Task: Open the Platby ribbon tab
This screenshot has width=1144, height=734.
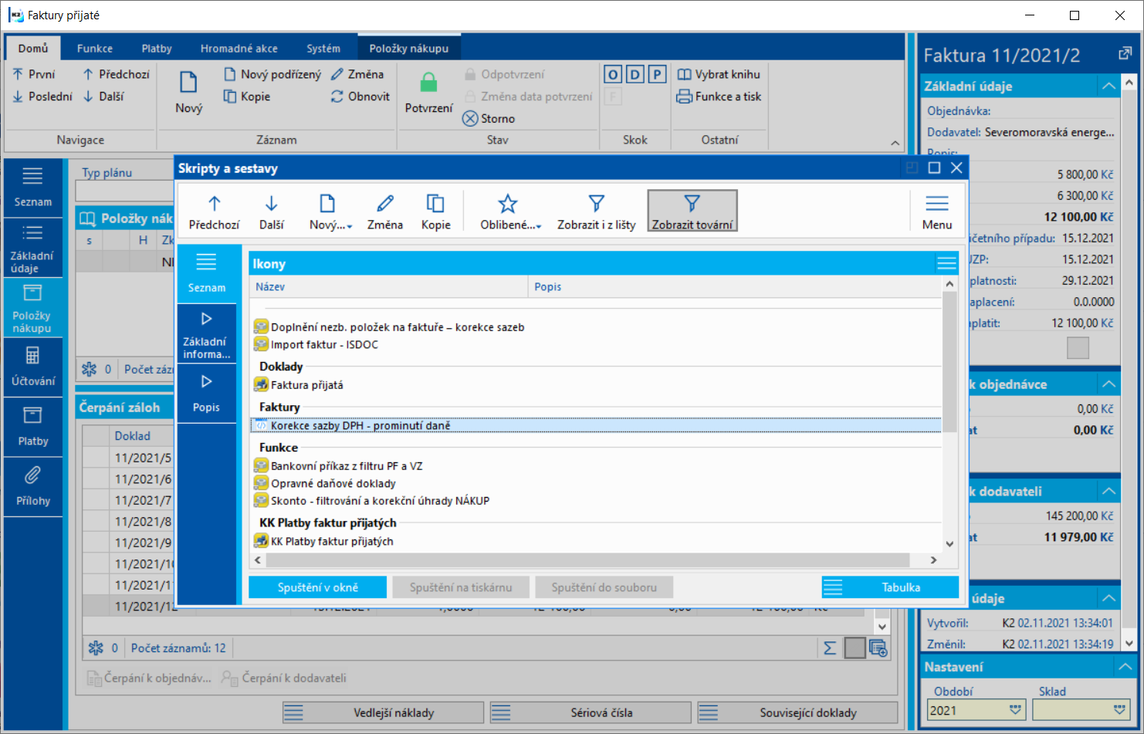Action: 157,48
